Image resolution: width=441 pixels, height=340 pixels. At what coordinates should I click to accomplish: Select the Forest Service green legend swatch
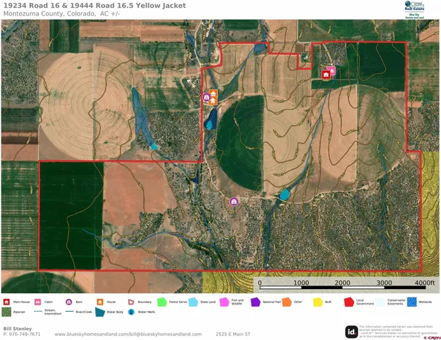pos(162,302)
